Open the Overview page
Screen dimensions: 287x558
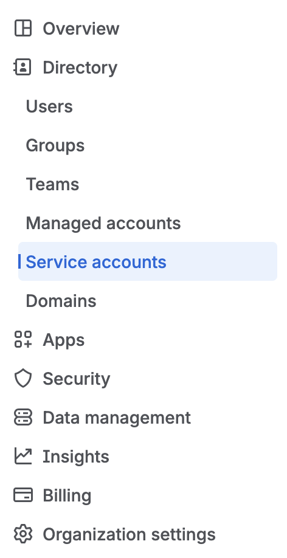click(81, 29)
